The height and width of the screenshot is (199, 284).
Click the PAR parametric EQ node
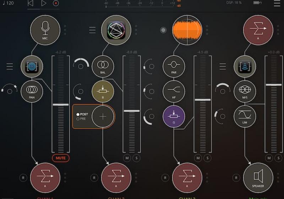pos(174,66)
